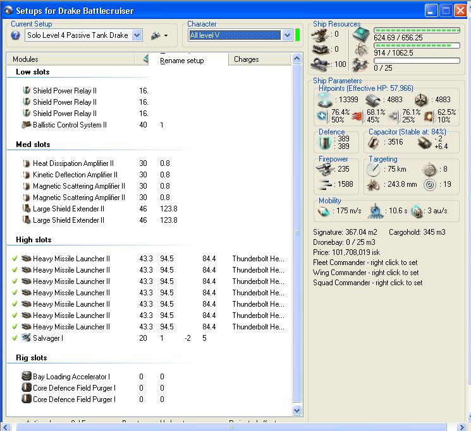The width and height of the screenshot is (471, 431).
Task: Open the ship icon setup menu
Action: click(x=159, y=35)
